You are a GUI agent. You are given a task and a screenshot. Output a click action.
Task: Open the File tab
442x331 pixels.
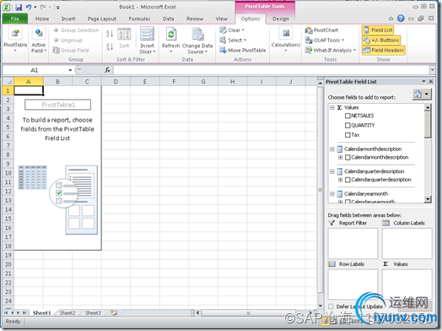(x=15, y=19)
